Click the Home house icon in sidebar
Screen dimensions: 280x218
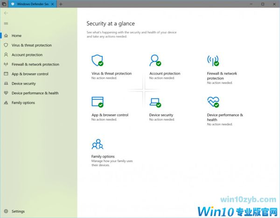point(6,36)
